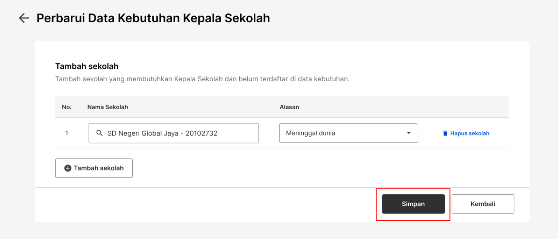The image size is (558, 239).
Task: Click the description text about membutuhkan Kepala Sekolah
Action: pos(202,79)
